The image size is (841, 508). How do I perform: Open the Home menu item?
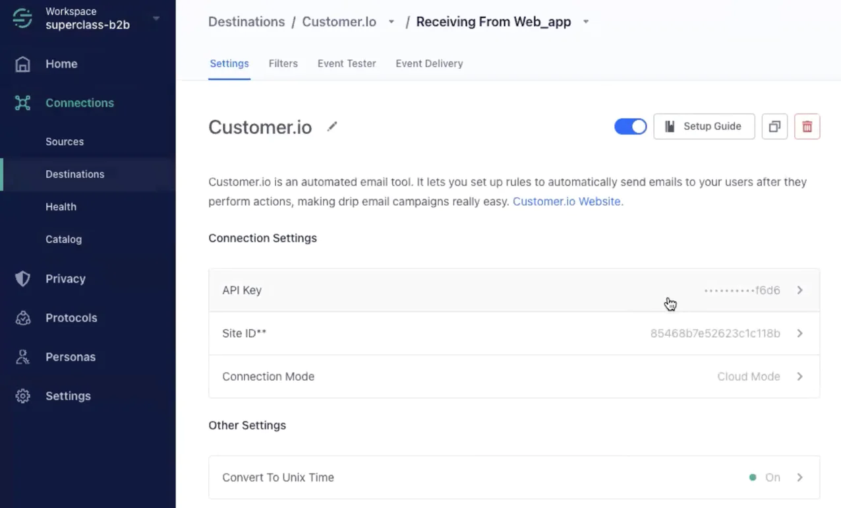tap(61, 64)
